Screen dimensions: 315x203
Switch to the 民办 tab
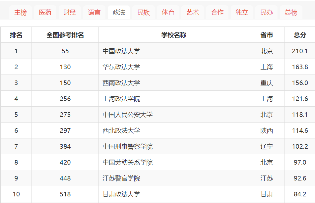[266, 12]
